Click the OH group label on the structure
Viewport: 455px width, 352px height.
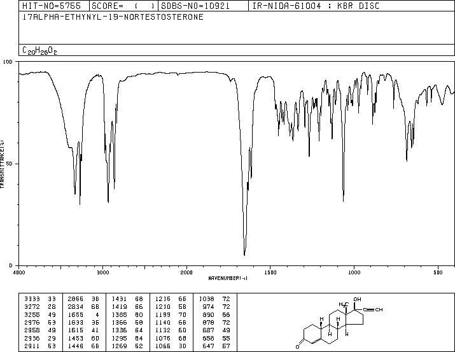pyautogui.click(x=357, y=299)
